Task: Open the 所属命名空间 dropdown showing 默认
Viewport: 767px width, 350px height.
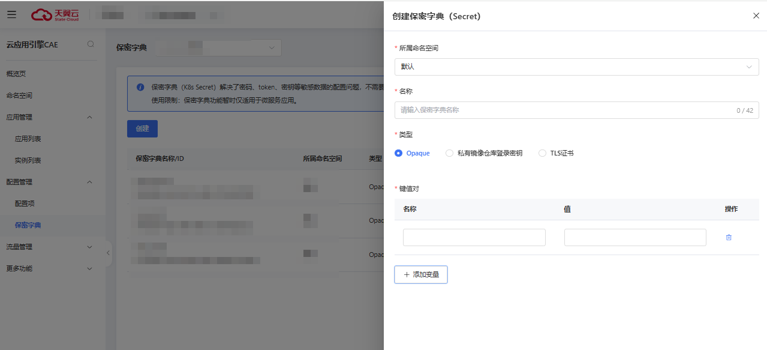Action: [576, 67]
